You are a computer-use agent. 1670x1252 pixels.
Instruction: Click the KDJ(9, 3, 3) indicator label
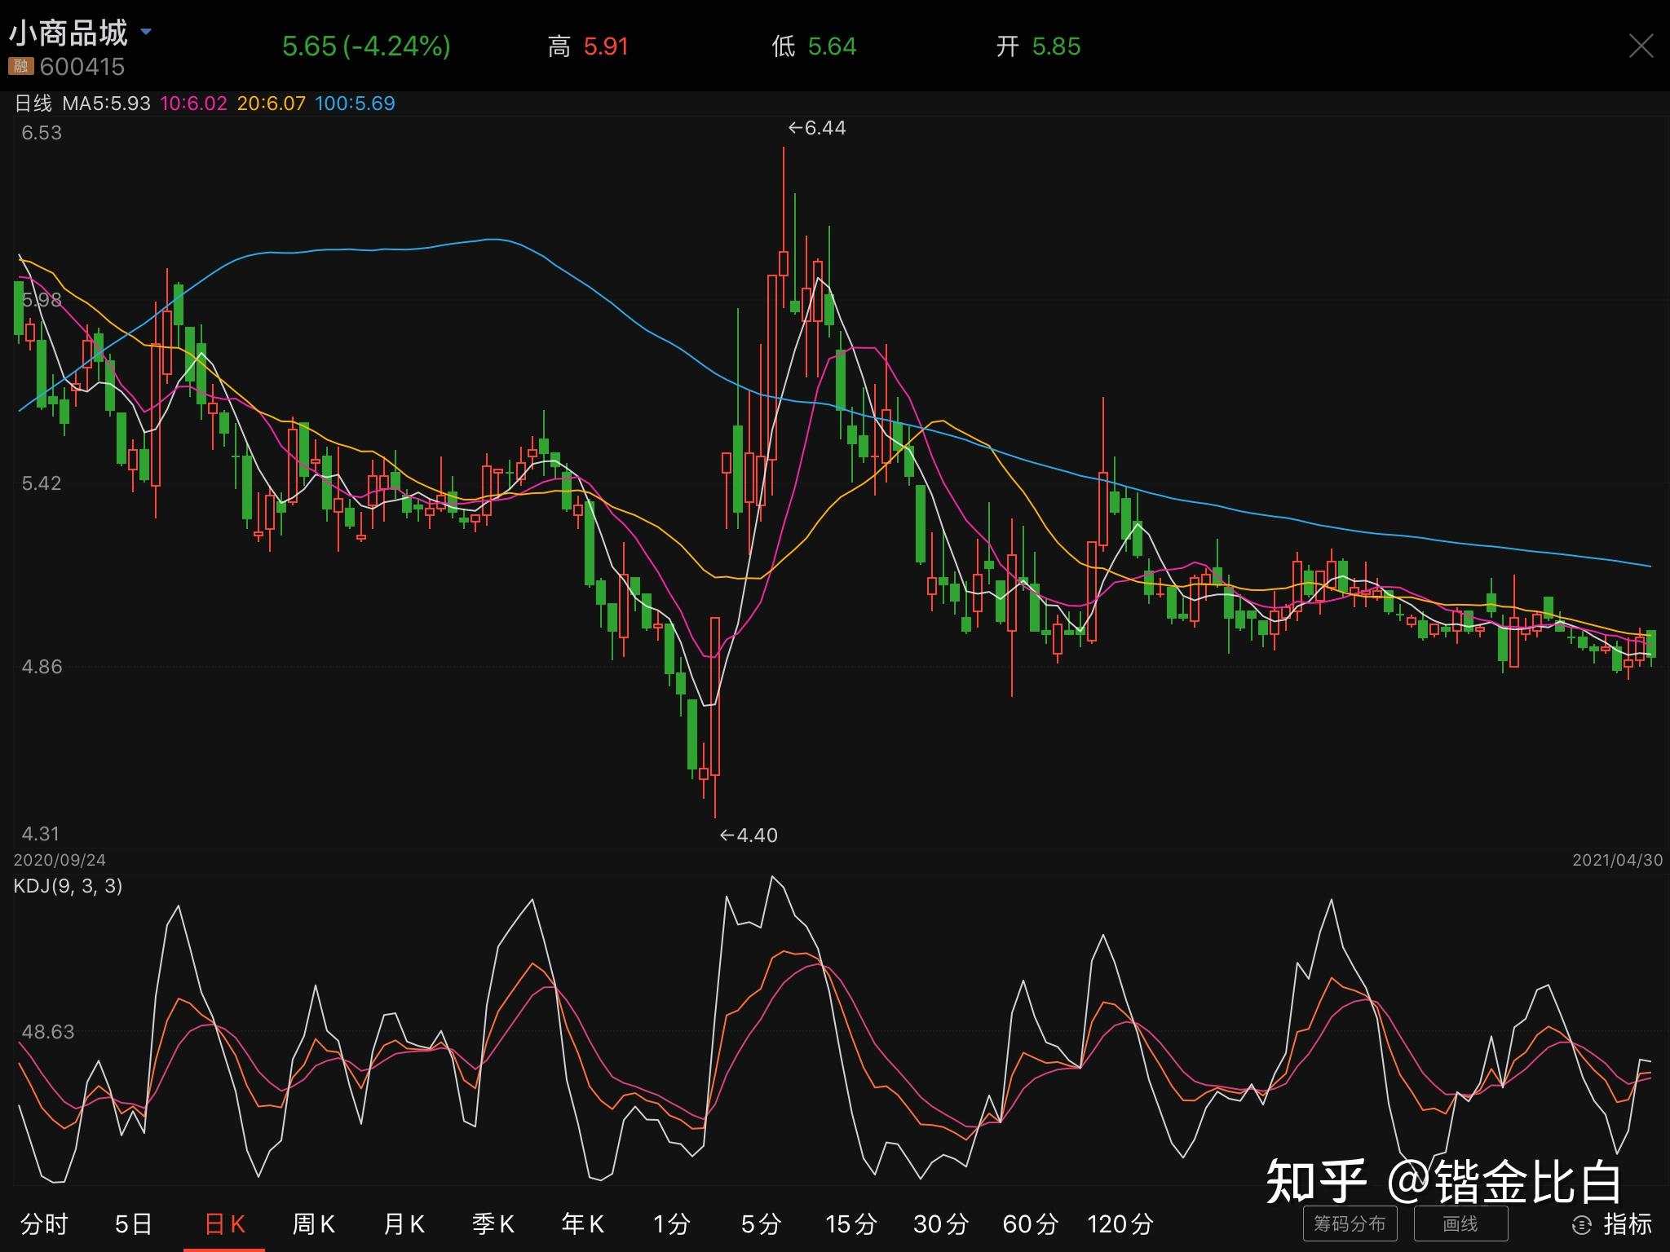(x=68, y=886)
